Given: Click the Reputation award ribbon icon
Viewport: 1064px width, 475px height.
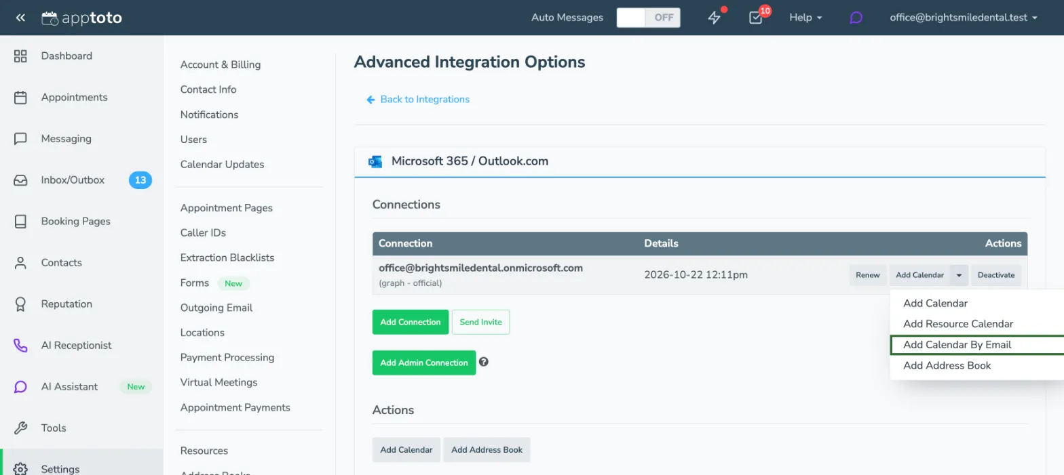Looking at the screenshot, I should (20, 304).
